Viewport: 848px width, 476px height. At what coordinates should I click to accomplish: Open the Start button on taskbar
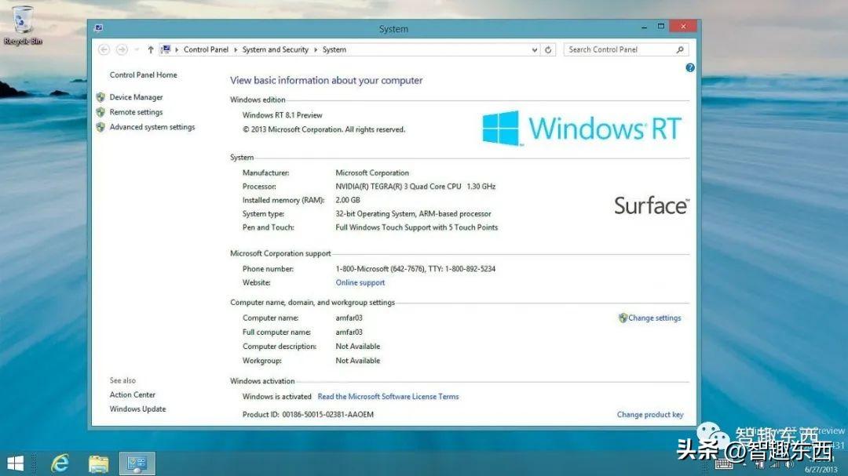coord(15,463)
